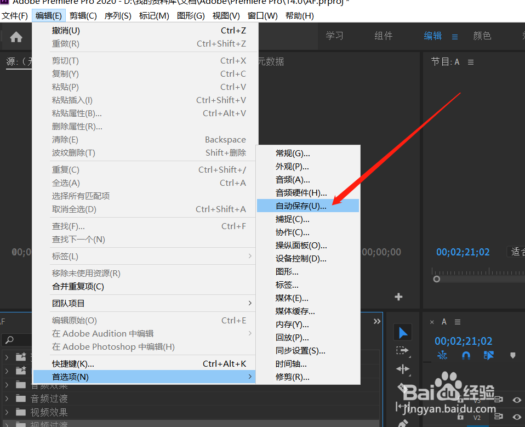Expand the 视频效果 folder
Viewport: 525px width, 427px height.
(7, 412)
